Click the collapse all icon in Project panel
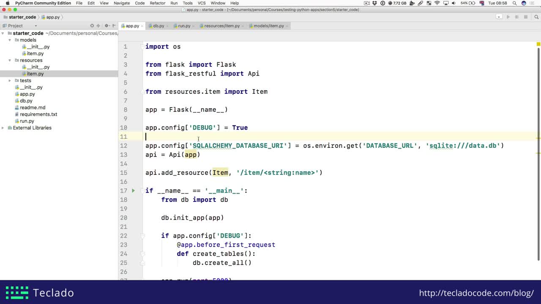Screen dimensions: 541x304 click(x=98, y=26)
